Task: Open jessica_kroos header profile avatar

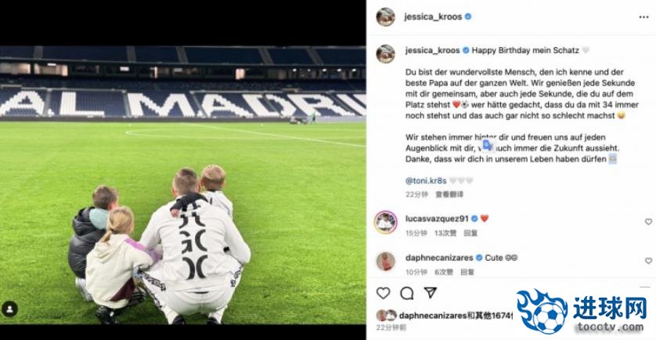Action: 385,17
